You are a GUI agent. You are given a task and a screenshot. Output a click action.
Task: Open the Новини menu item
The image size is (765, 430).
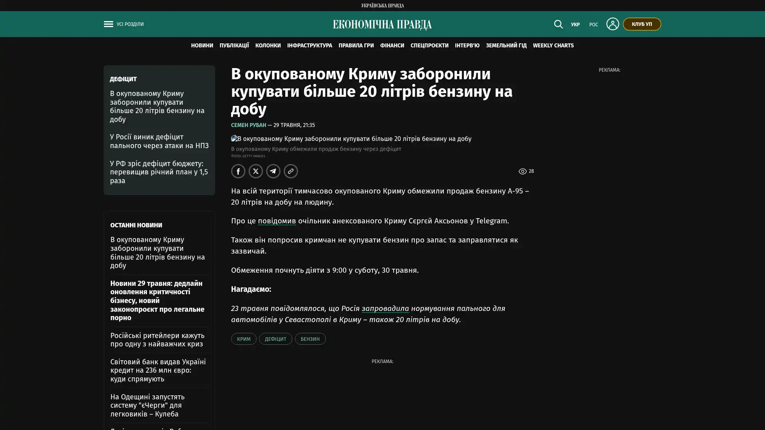pos(202,46)
